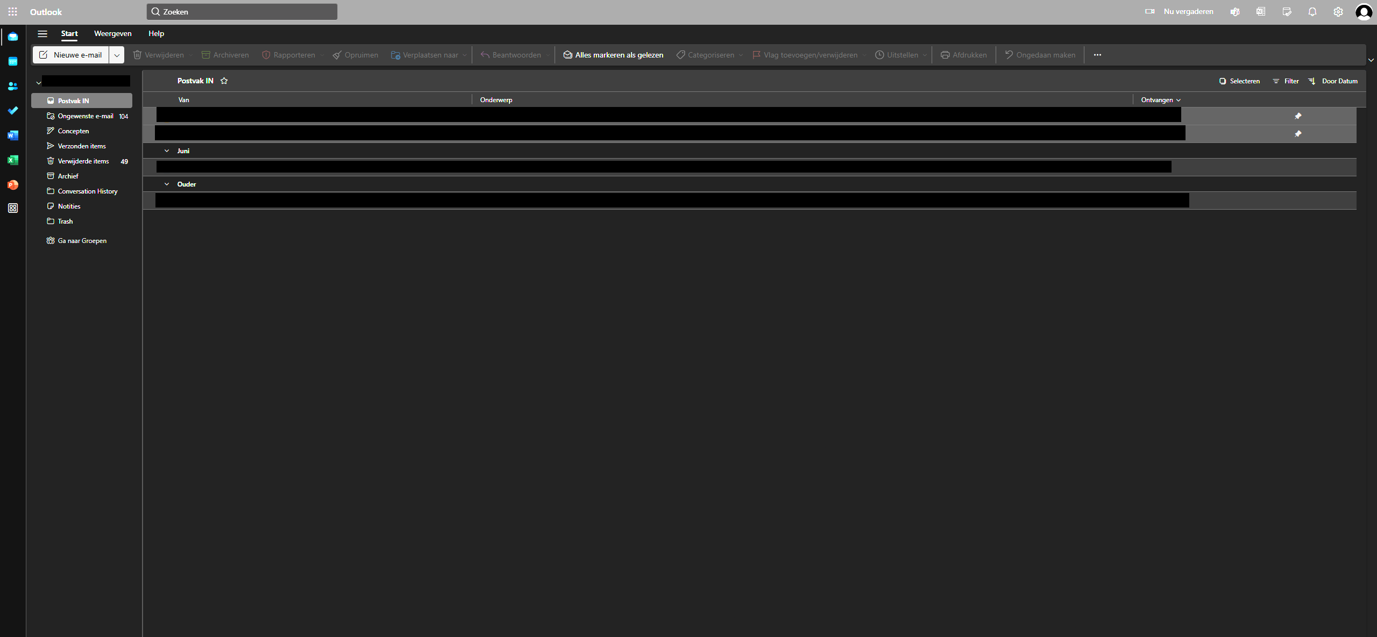Open the People contacts icon

(x=13, y=86)
